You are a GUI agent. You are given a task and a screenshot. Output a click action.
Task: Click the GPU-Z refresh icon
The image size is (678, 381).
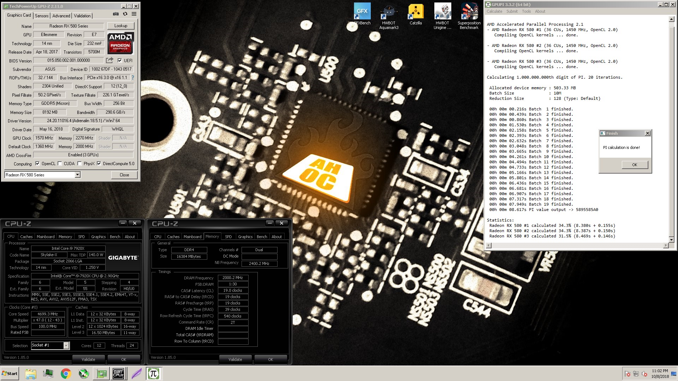(125, 14)
